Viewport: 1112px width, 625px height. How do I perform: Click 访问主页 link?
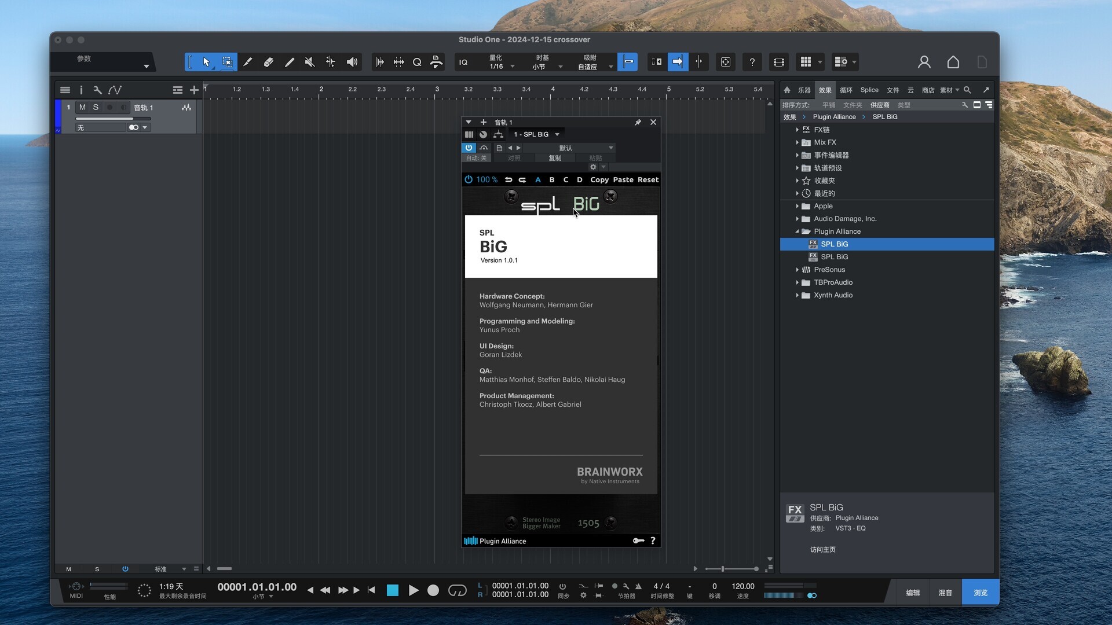822,550
